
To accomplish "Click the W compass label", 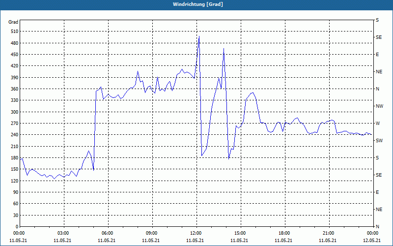I will (x=378, y=123).
